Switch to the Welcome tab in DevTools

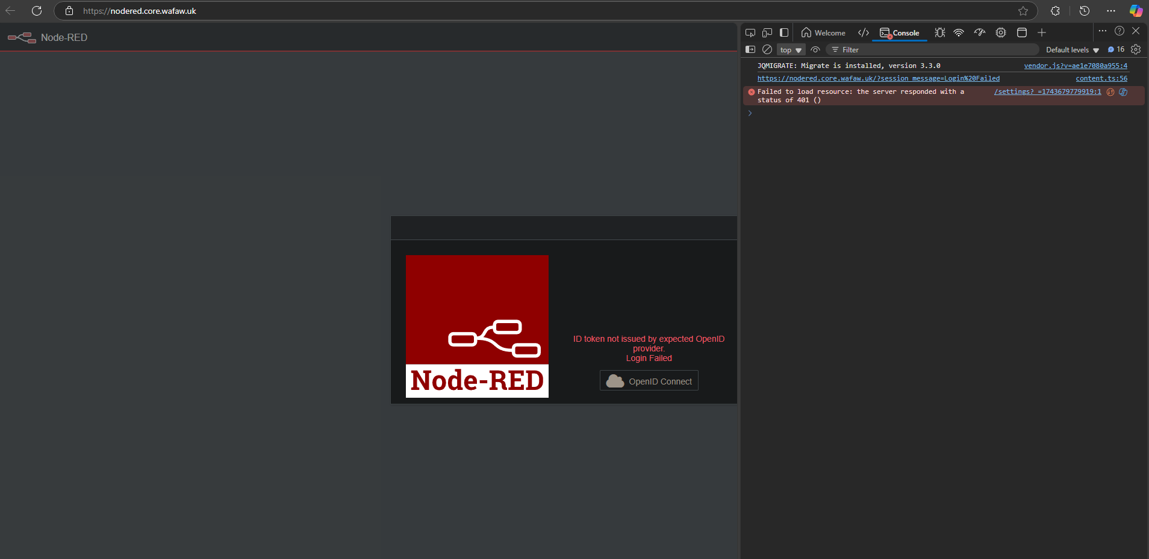(823, 32)
